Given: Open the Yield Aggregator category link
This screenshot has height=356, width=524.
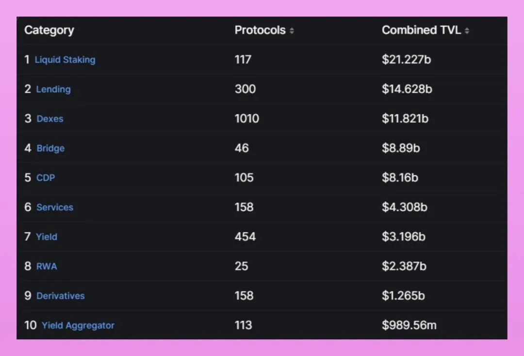Looking at the screenshot, I should 78,325.
